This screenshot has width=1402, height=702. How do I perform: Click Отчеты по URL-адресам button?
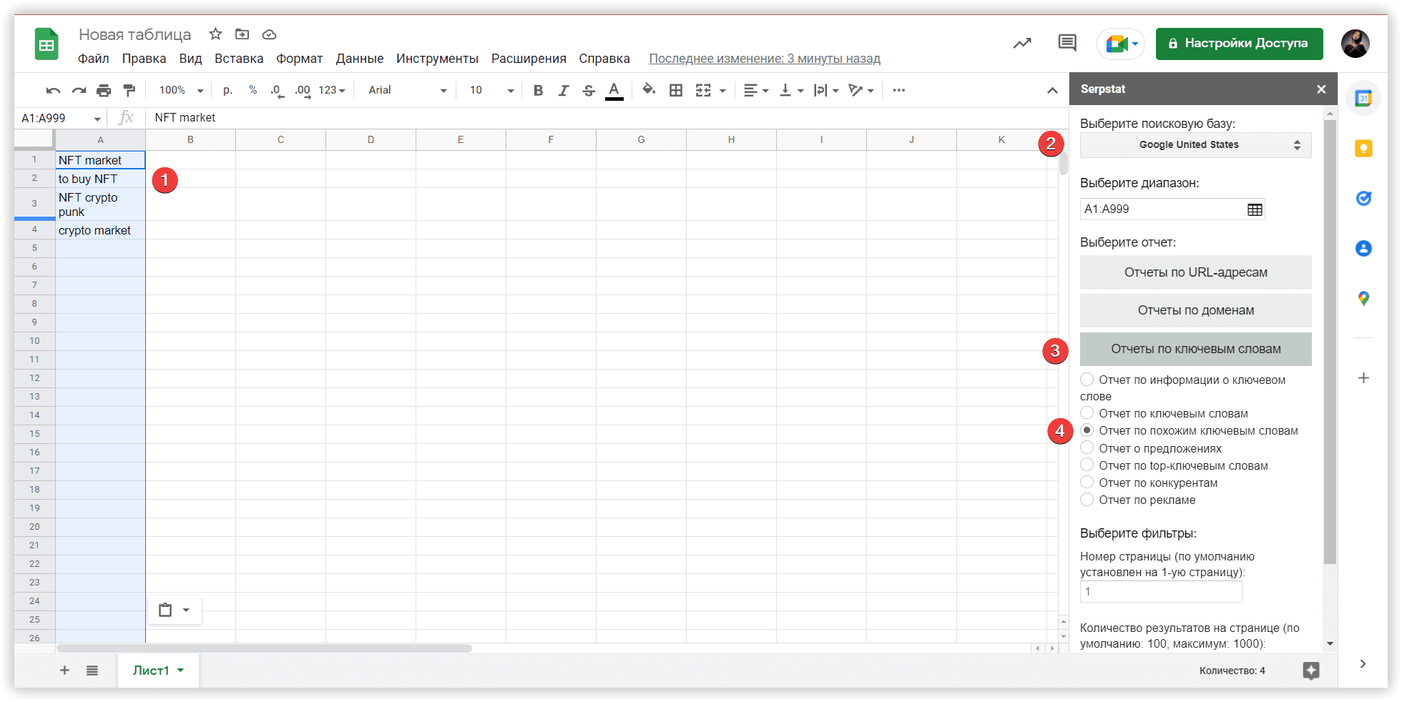pyautogui.click(x=1195, y=272)
